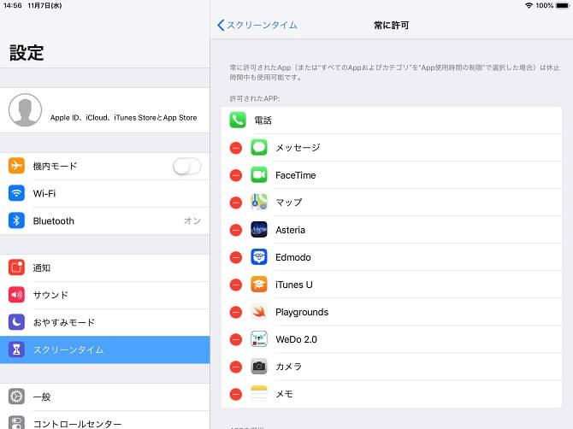Tap the コントロールセンター toggles icon

[x=16, y=422]
